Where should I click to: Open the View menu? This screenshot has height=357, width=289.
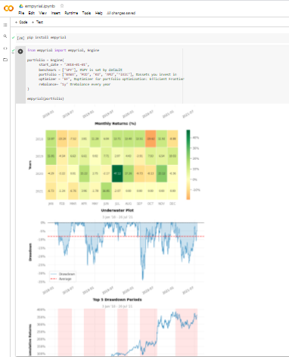point(42,13)
